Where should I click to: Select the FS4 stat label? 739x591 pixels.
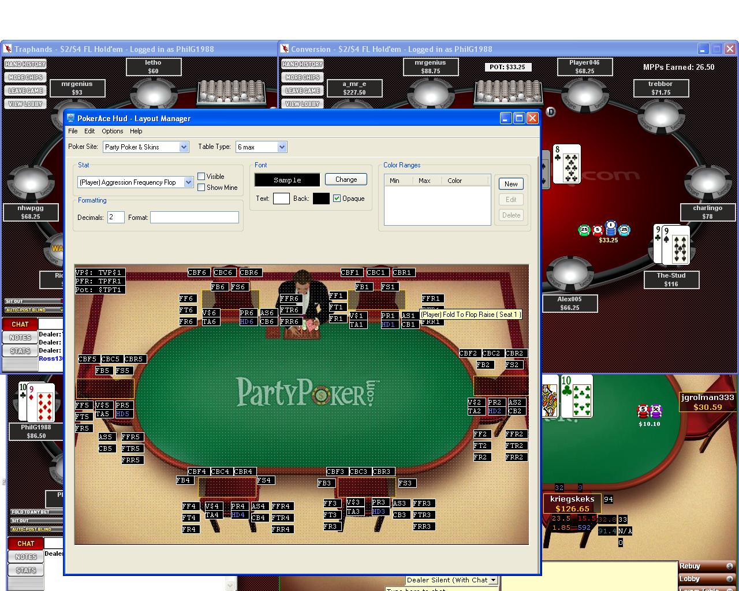point(264,480)
